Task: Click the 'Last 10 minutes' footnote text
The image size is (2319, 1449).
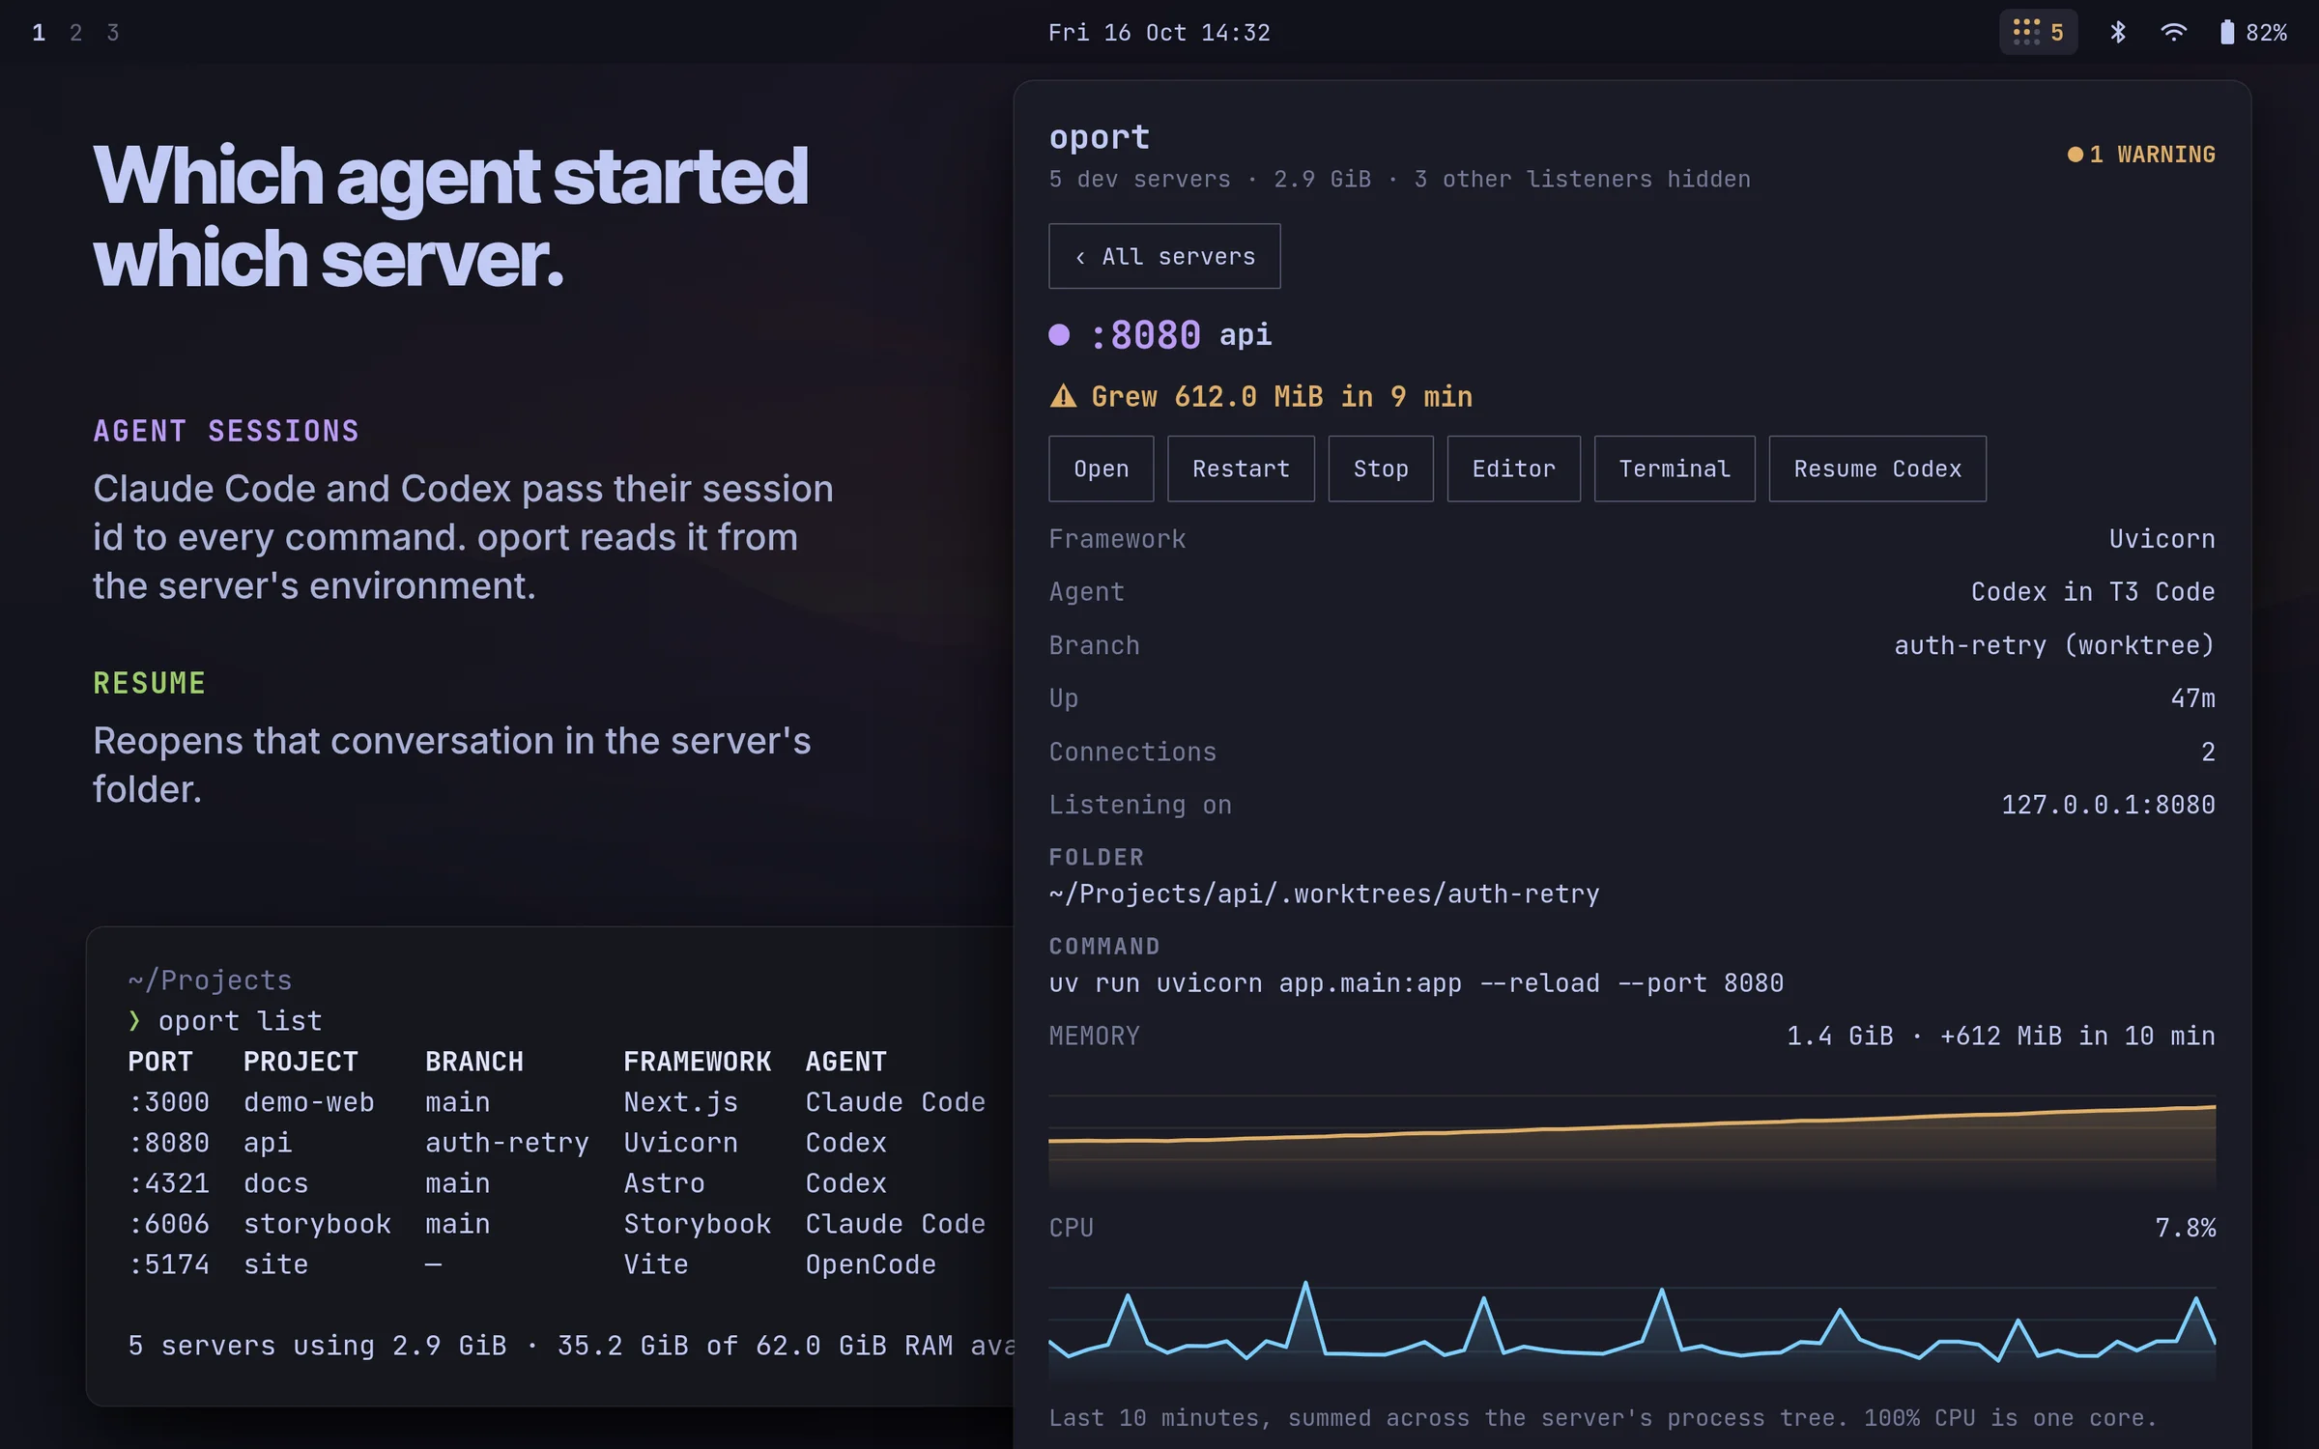Action: pos(1603,1418)
